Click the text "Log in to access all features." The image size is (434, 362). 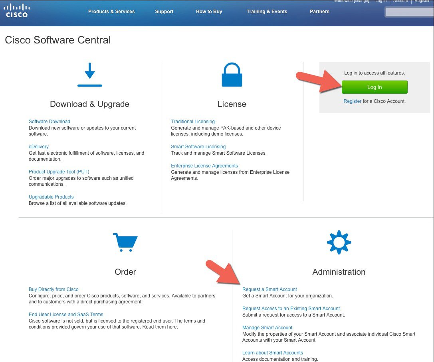[375, 73]
